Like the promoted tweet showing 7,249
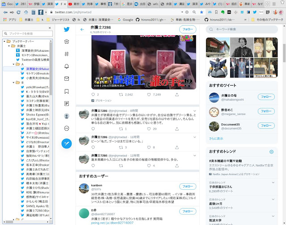The image size is (286, 225). pos(149,94)
